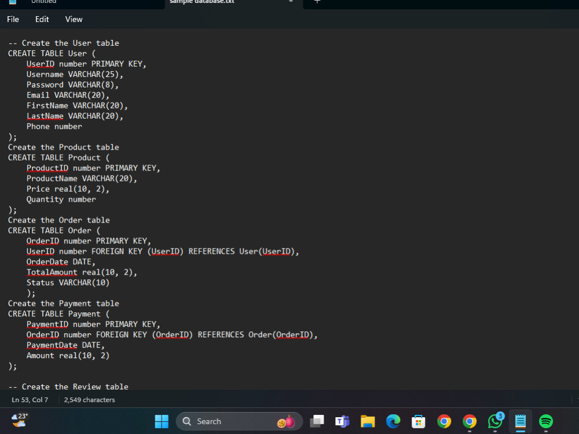
Task: Click the 'Create the Payment table' line
Action: (64, 304)
